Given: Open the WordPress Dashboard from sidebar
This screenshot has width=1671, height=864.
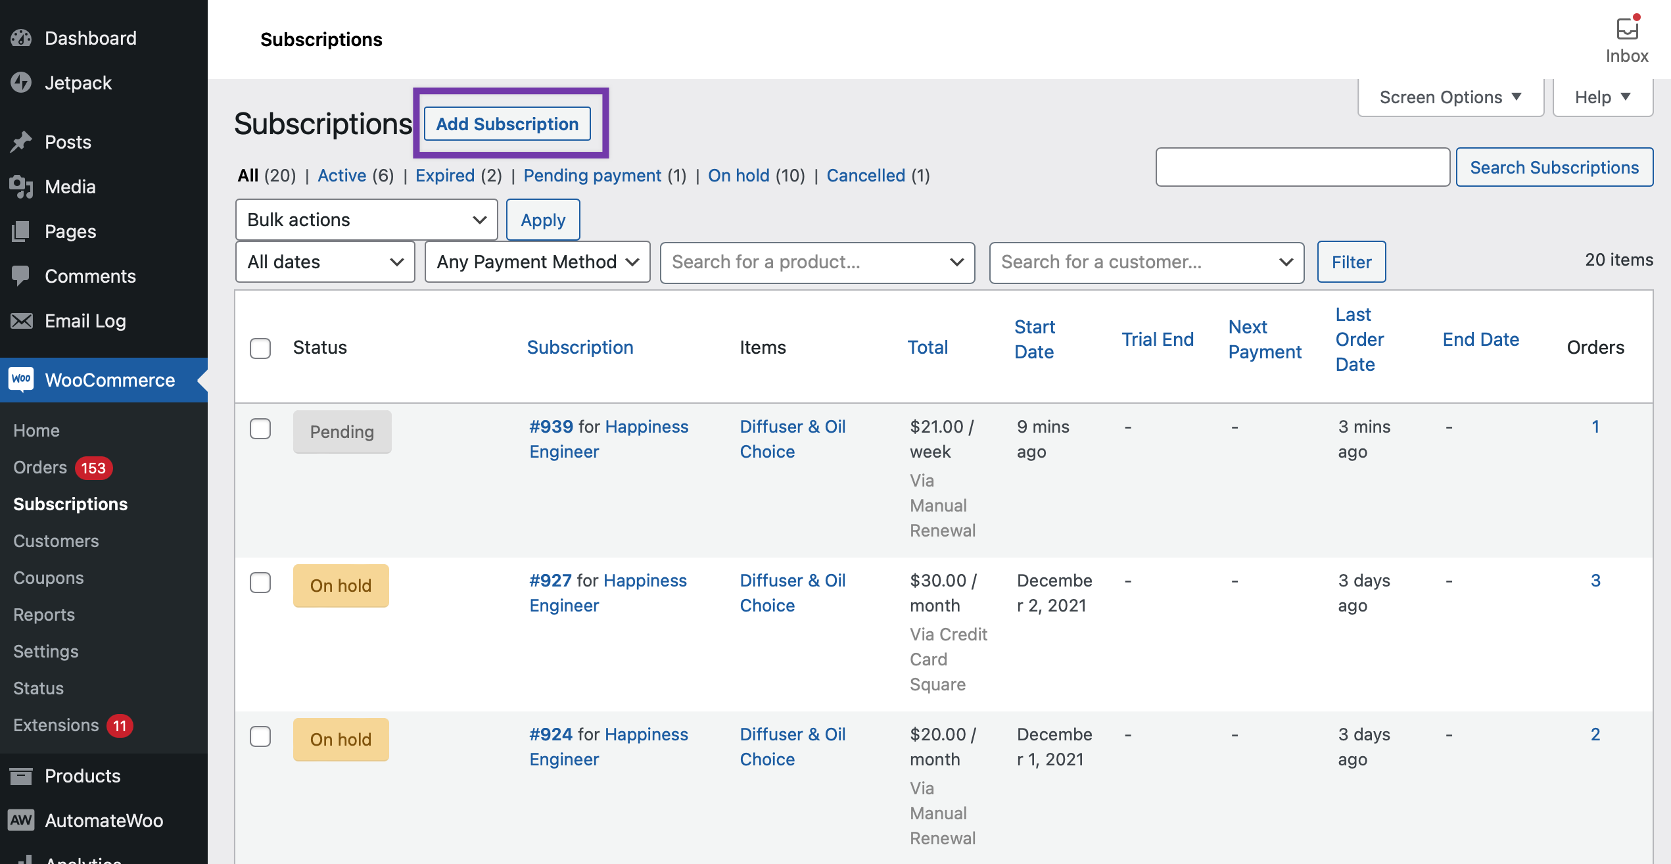Looking at the screenshot, I should (90, 37).
